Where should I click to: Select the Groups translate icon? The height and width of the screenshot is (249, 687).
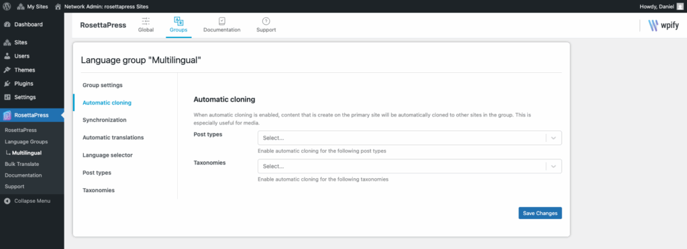(x=178, y=21)
